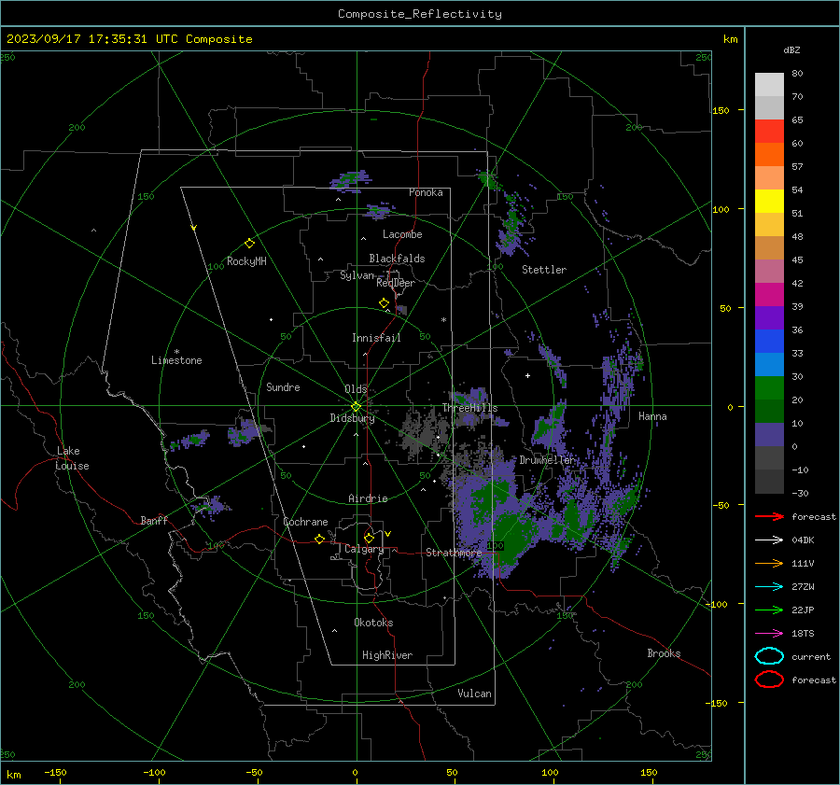Click the dark blue swatch between 36 and 33
The width and height of the screenshot is (840, 785).
769,342
